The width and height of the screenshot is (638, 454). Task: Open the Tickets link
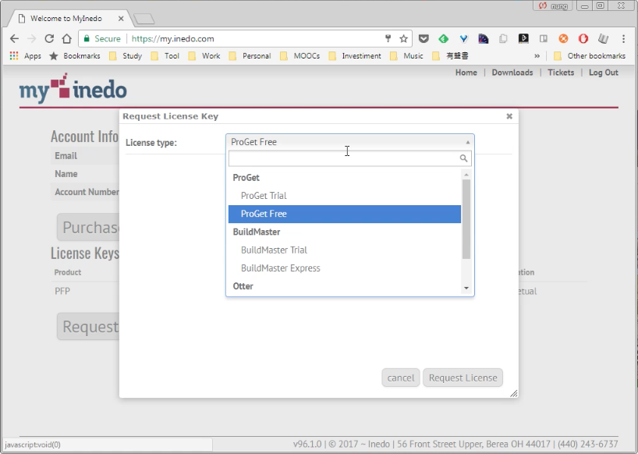[561, 73]
